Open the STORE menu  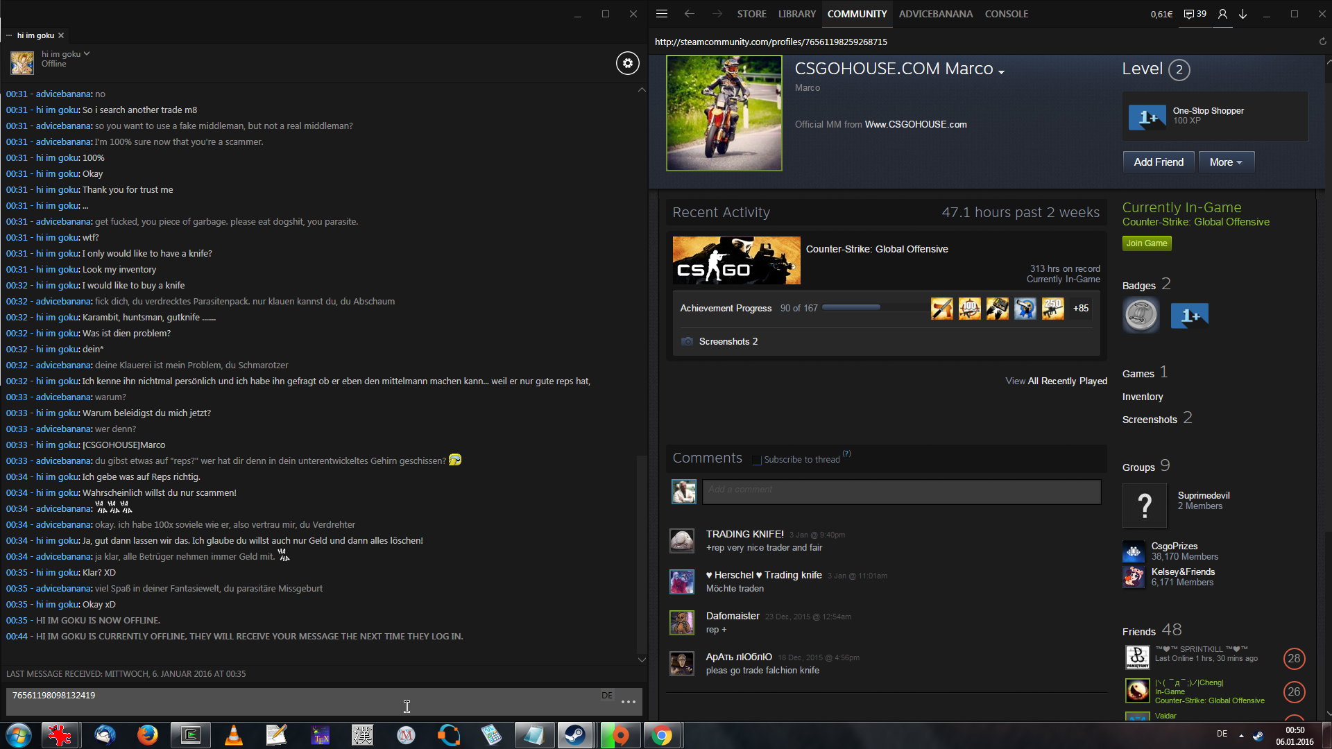coord(751,14)
